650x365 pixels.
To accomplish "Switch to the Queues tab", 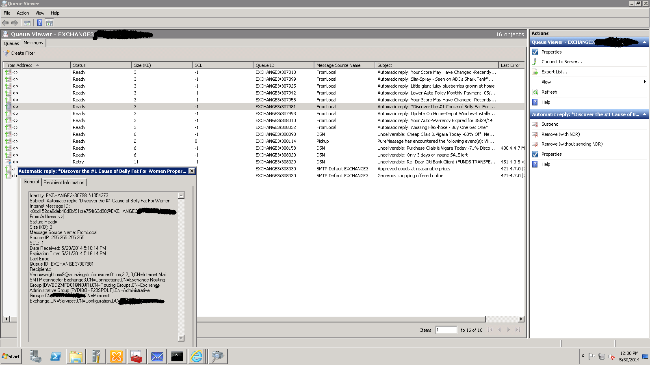I will pos(11,43).
